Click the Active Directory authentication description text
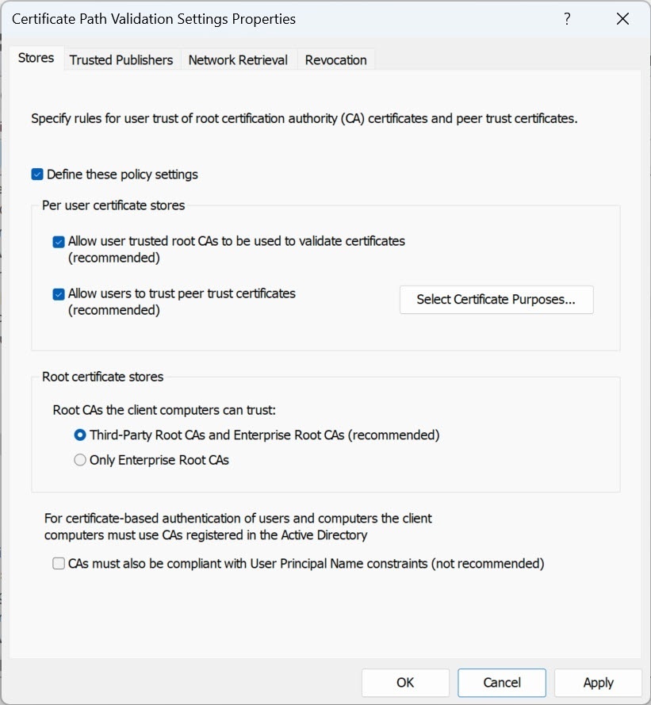Image resolution: width=651 pixels, height=705 pixels. [x=238, y=527]
